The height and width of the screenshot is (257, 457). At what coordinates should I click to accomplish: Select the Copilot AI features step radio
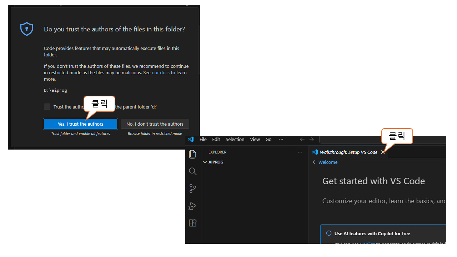pos(329,233)
